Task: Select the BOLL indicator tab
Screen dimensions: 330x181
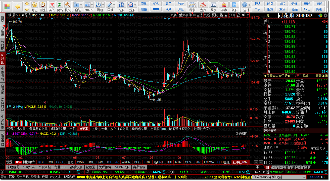Action: [60, 162]
